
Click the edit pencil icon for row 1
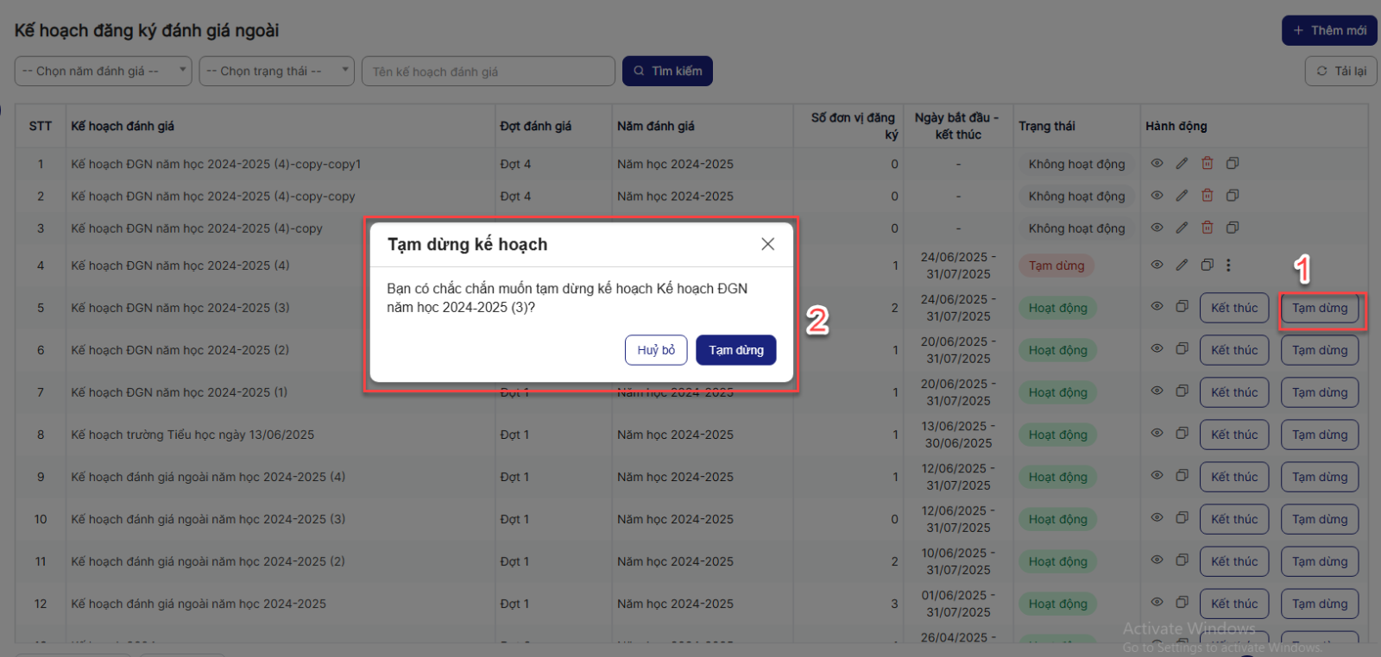[x=1182, y=163]
